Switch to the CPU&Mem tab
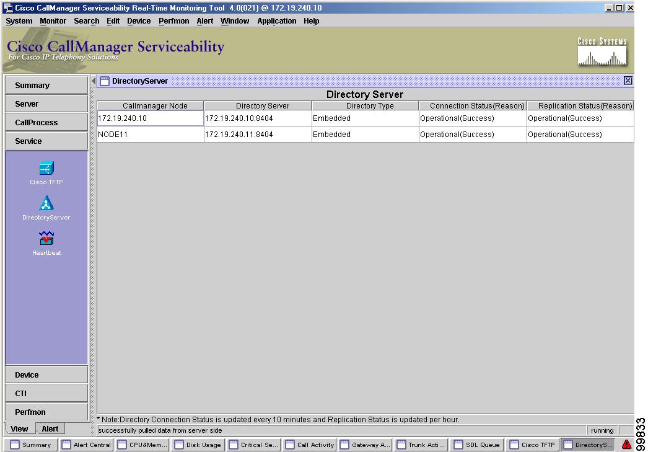Viewport: 648px width, 452px height. (142, 445)
